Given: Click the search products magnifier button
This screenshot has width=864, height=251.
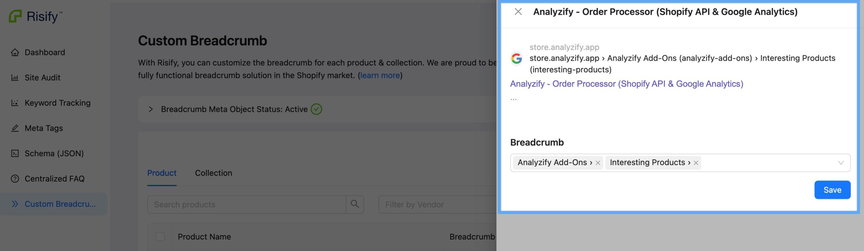Looking at the screenshot, I should point(355,204).
